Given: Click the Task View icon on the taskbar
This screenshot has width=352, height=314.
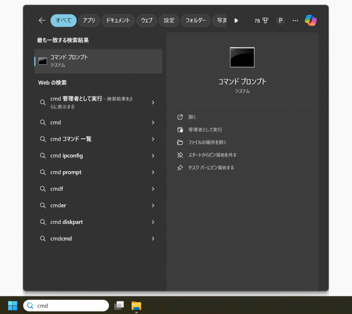Looking at the screenshot, I should (119, 305).
